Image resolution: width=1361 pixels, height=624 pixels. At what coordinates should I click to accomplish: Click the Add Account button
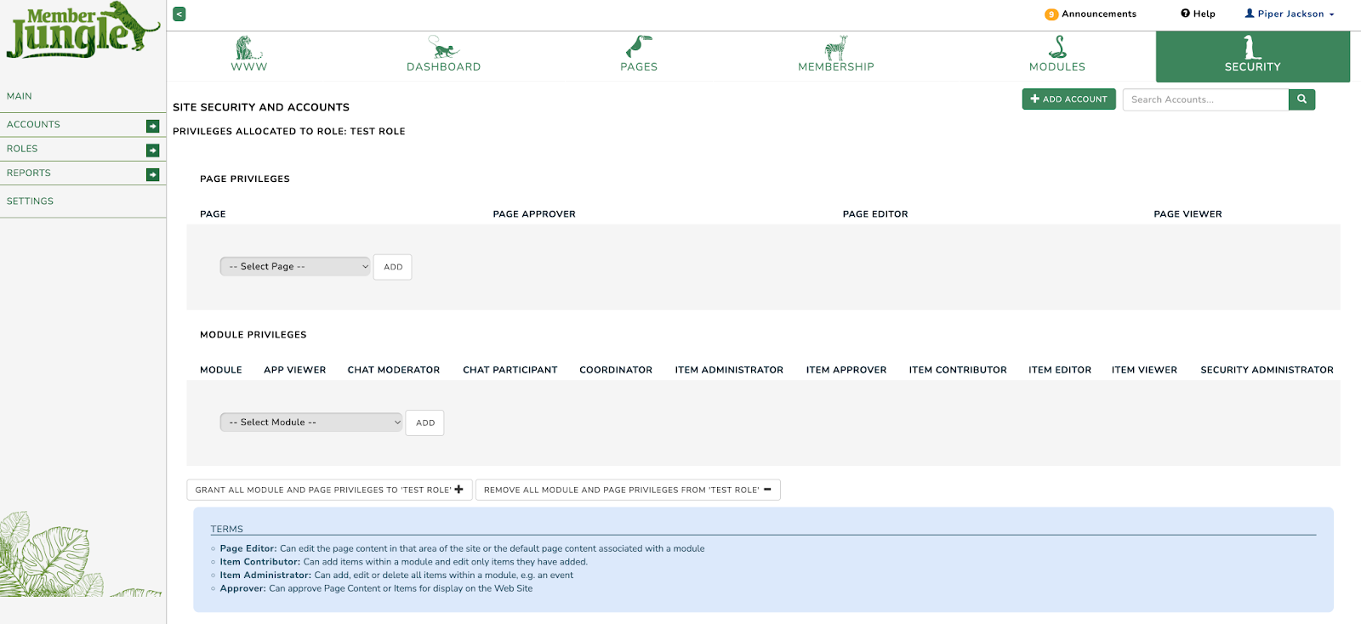(x=1068, y=99)
